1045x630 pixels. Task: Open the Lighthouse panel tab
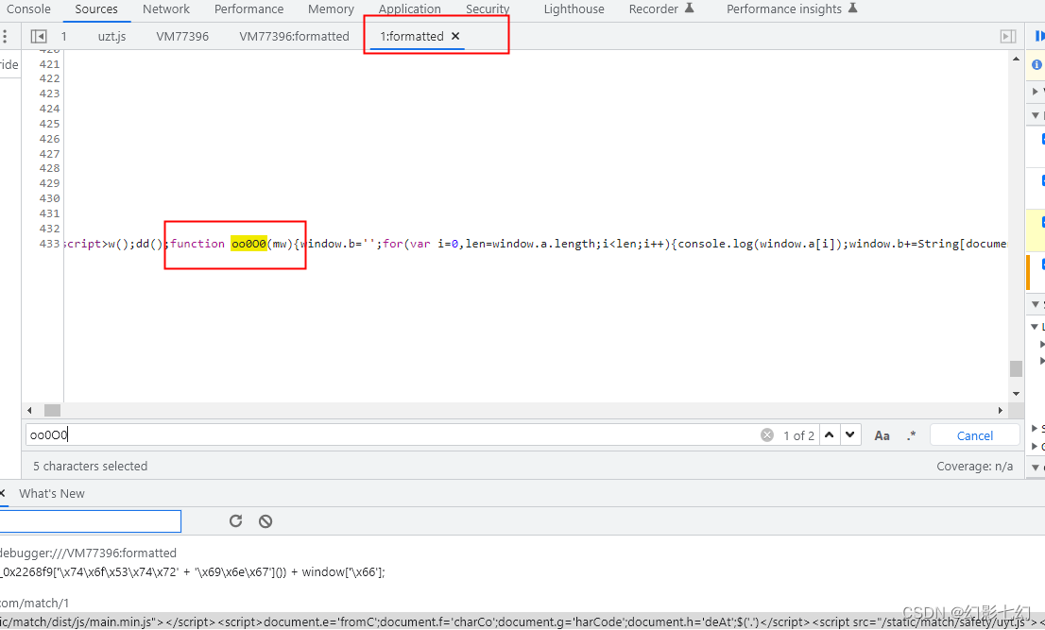tap(574, 9)
